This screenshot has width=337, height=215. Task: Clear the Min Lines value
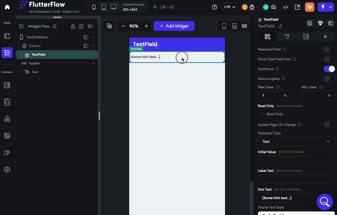coord(329,96)
